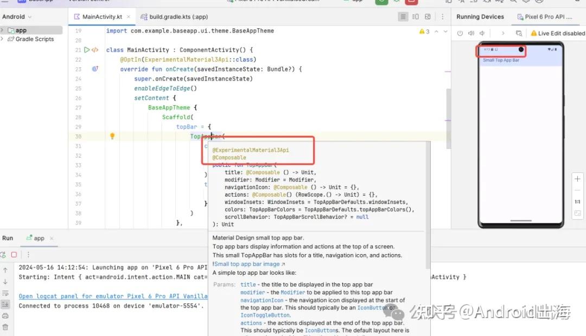Expand the app module tree node
This screenshot has width=586, height=336.
[3, 30]
